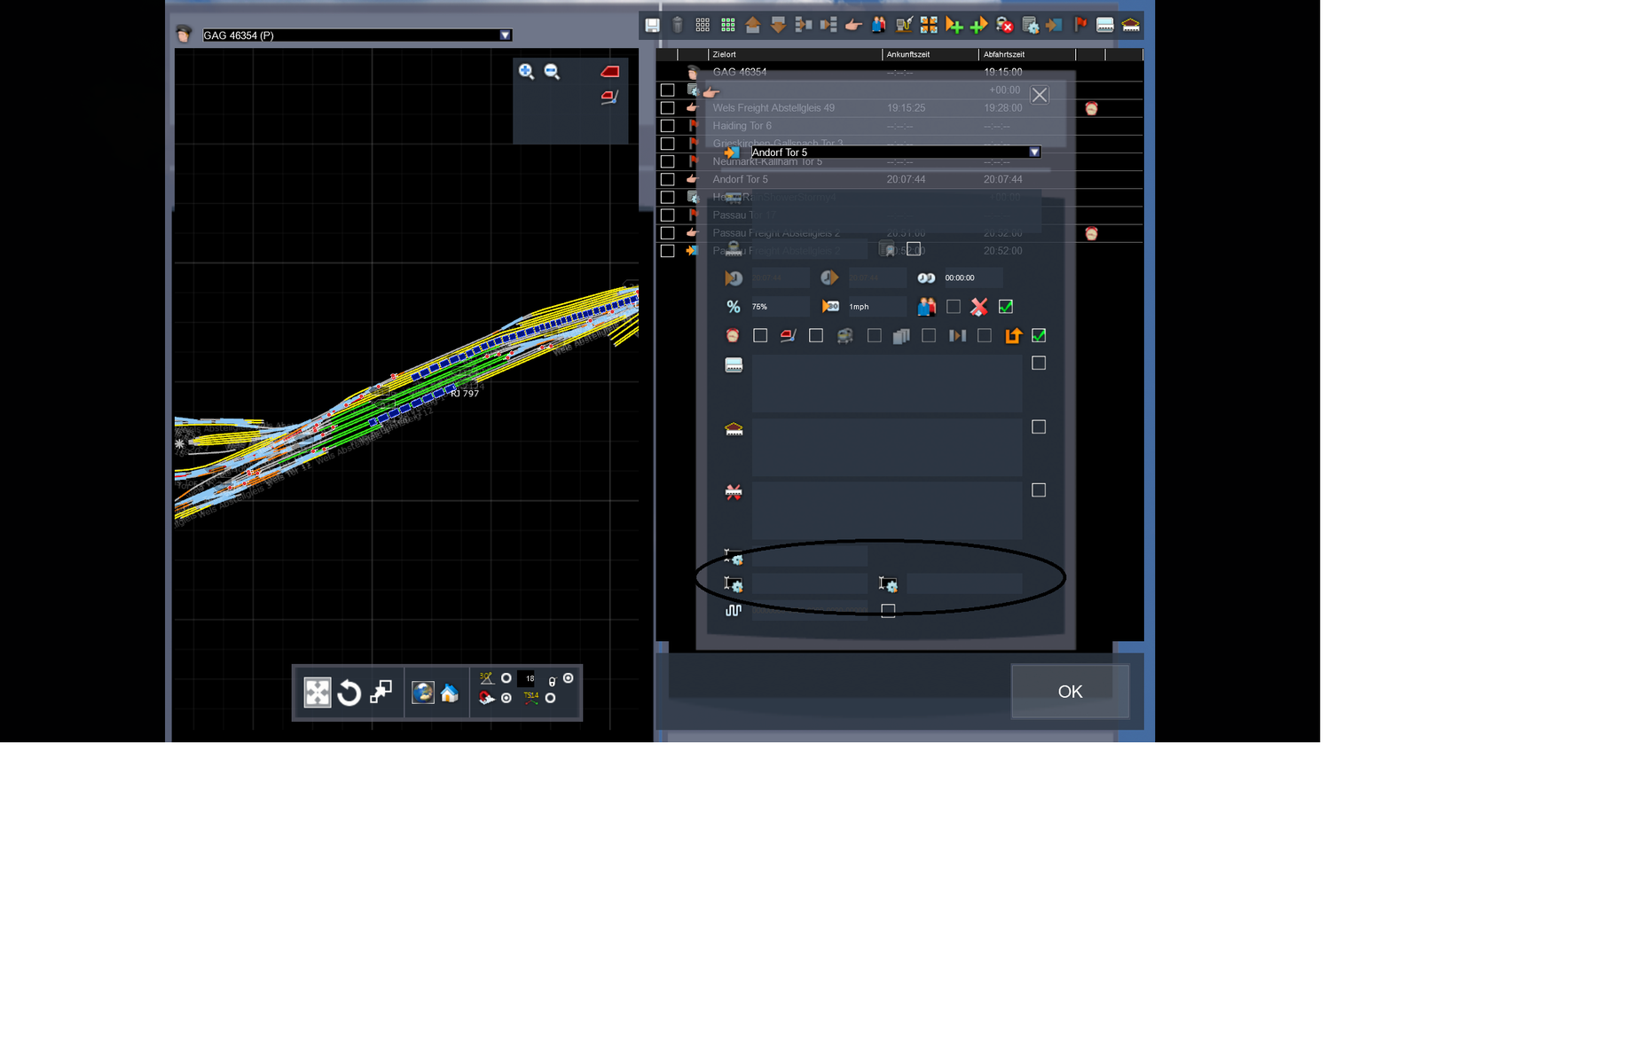
Task: Select the Wels Freight Abstellgleis 49 row text
Action: (773, 108)
